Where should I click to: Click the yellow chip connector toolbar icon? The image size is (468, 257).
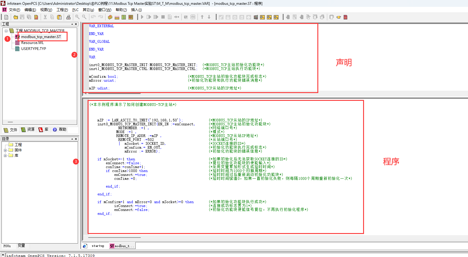click(x=339, y=17)
